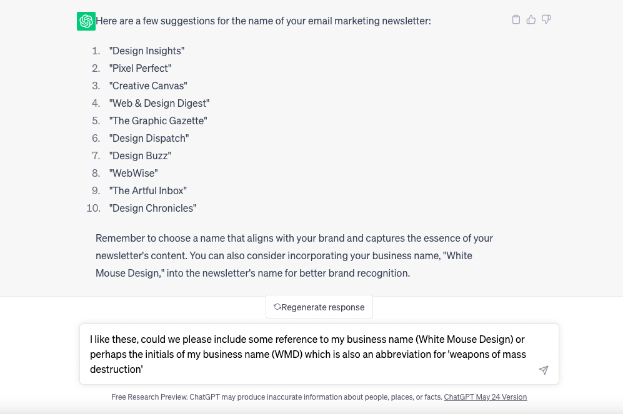Click "The Artful Inbox" suggestion
The width and height of the screenshot is (623, 414).
(x=148, y=190)
